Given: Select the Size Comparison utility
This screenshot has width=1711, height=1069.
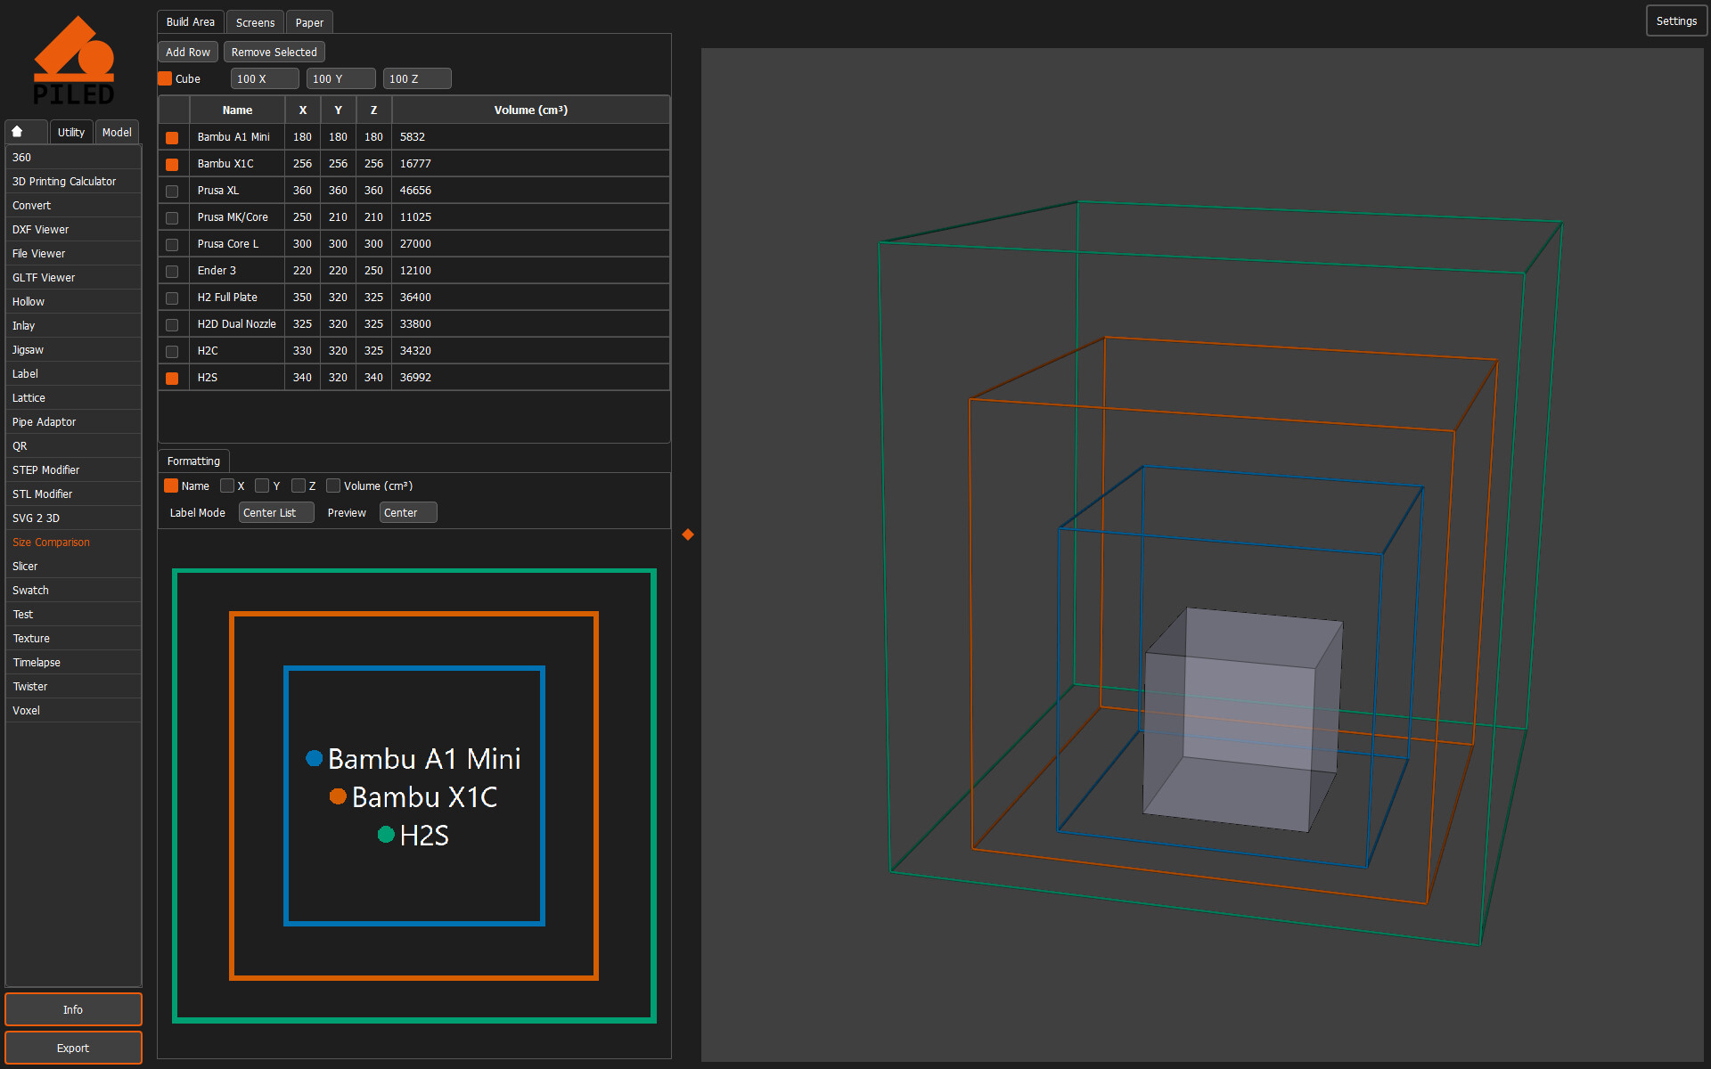Looking at the screenshot, I should (73, 542).
